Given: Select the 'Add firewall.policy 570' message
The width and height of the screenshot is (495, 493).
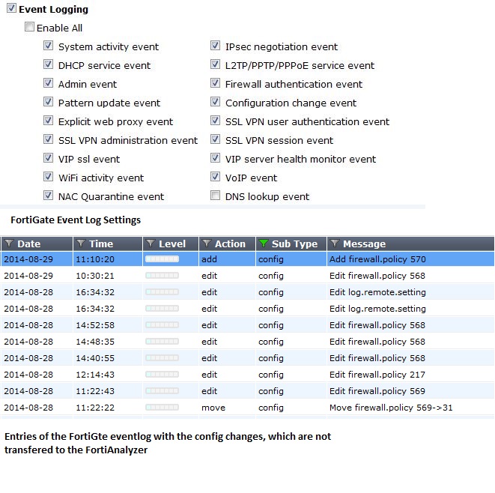Looking at the screenshot, I should 377,259.
